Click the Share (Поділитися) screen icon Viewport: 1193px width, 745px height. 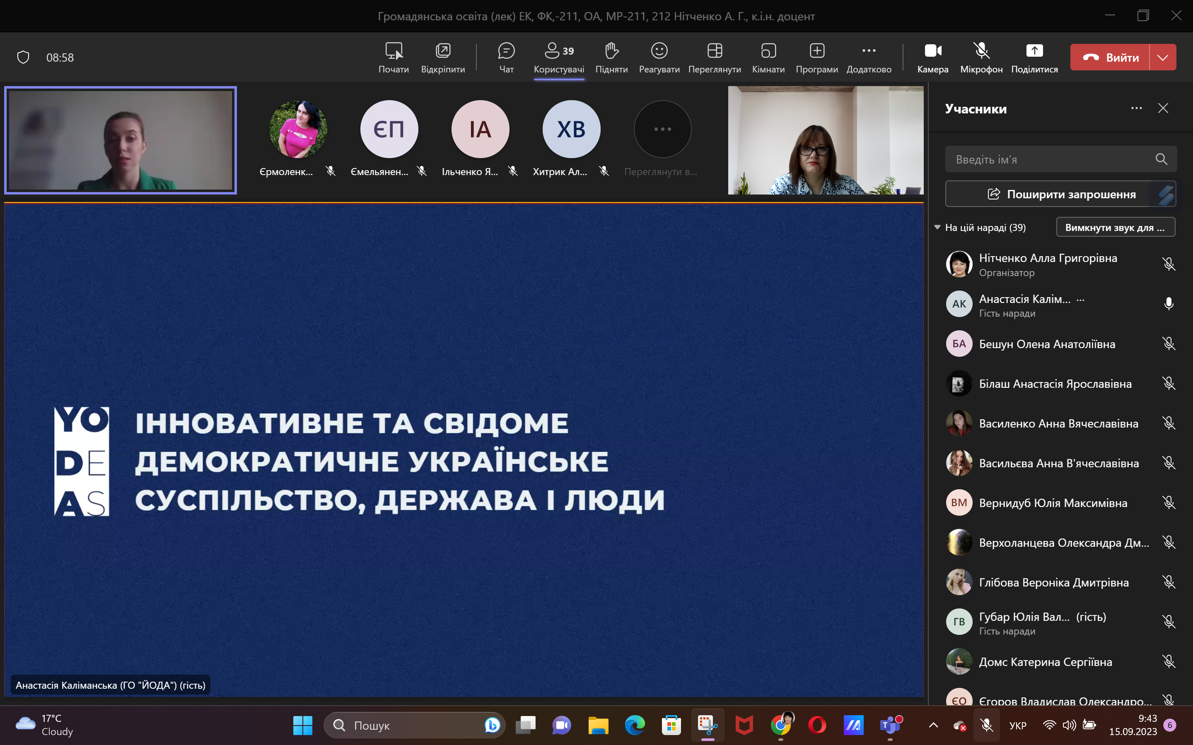coord(1034,51)
